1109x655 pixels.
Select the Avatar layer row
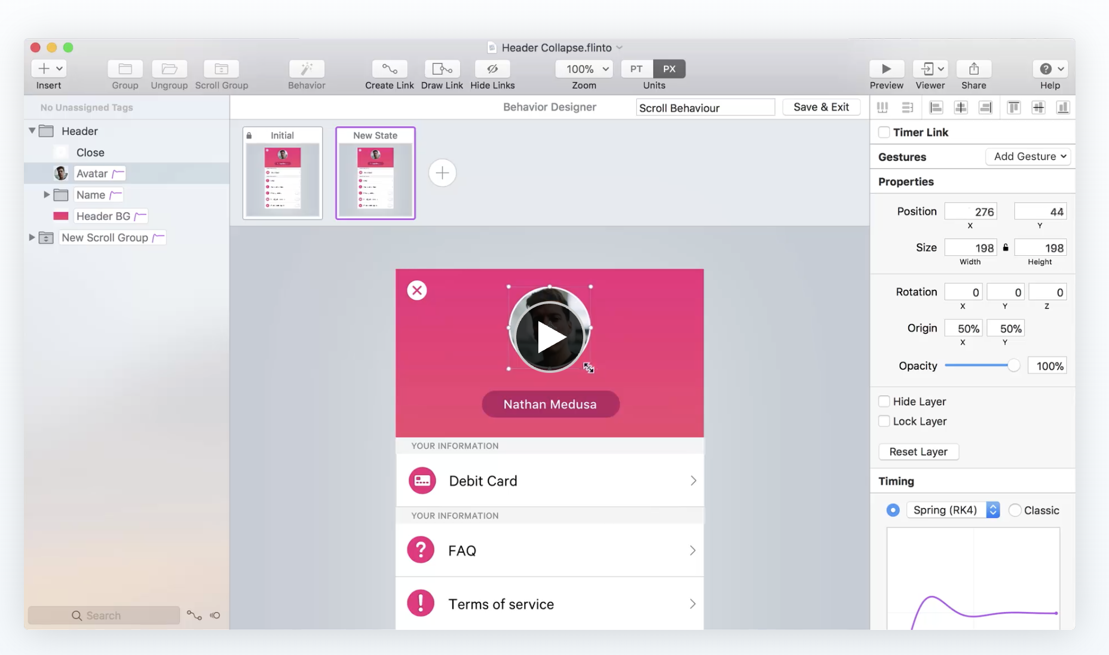pyautogui.click(x=127, y=173)
